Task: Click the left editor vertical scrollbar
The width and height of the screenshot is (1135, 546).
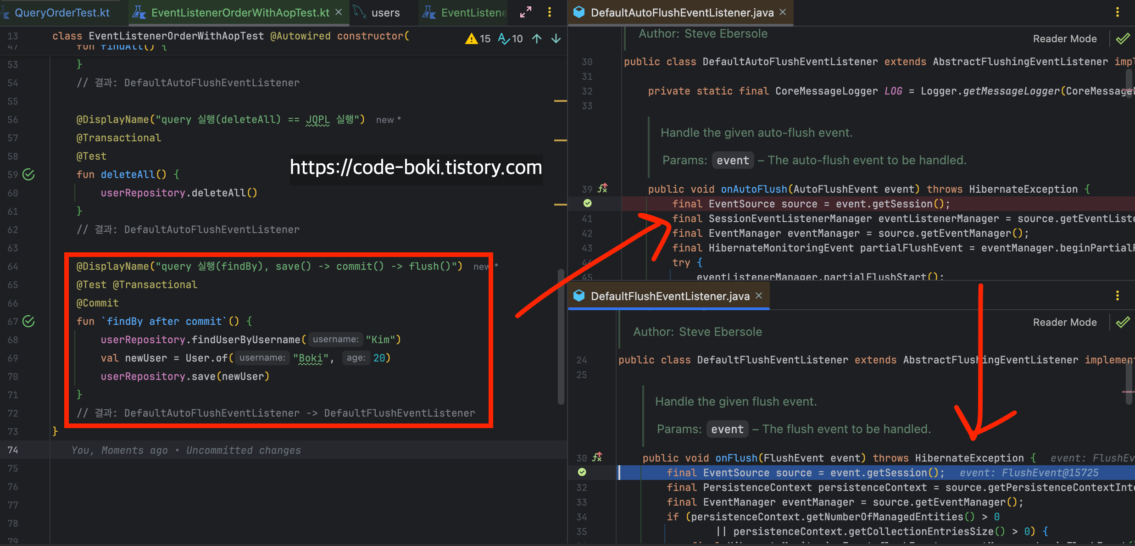Action: pos(561,336)
